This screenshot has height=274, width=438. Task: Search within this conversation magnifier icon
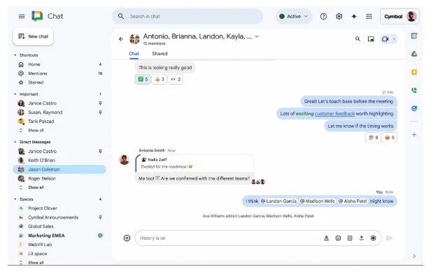click(x=358, y=39)
